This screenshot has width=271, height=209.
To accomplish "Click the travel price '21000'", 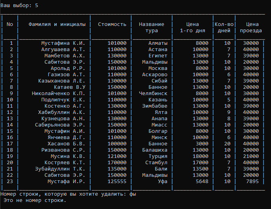I will tap(251, 156).
